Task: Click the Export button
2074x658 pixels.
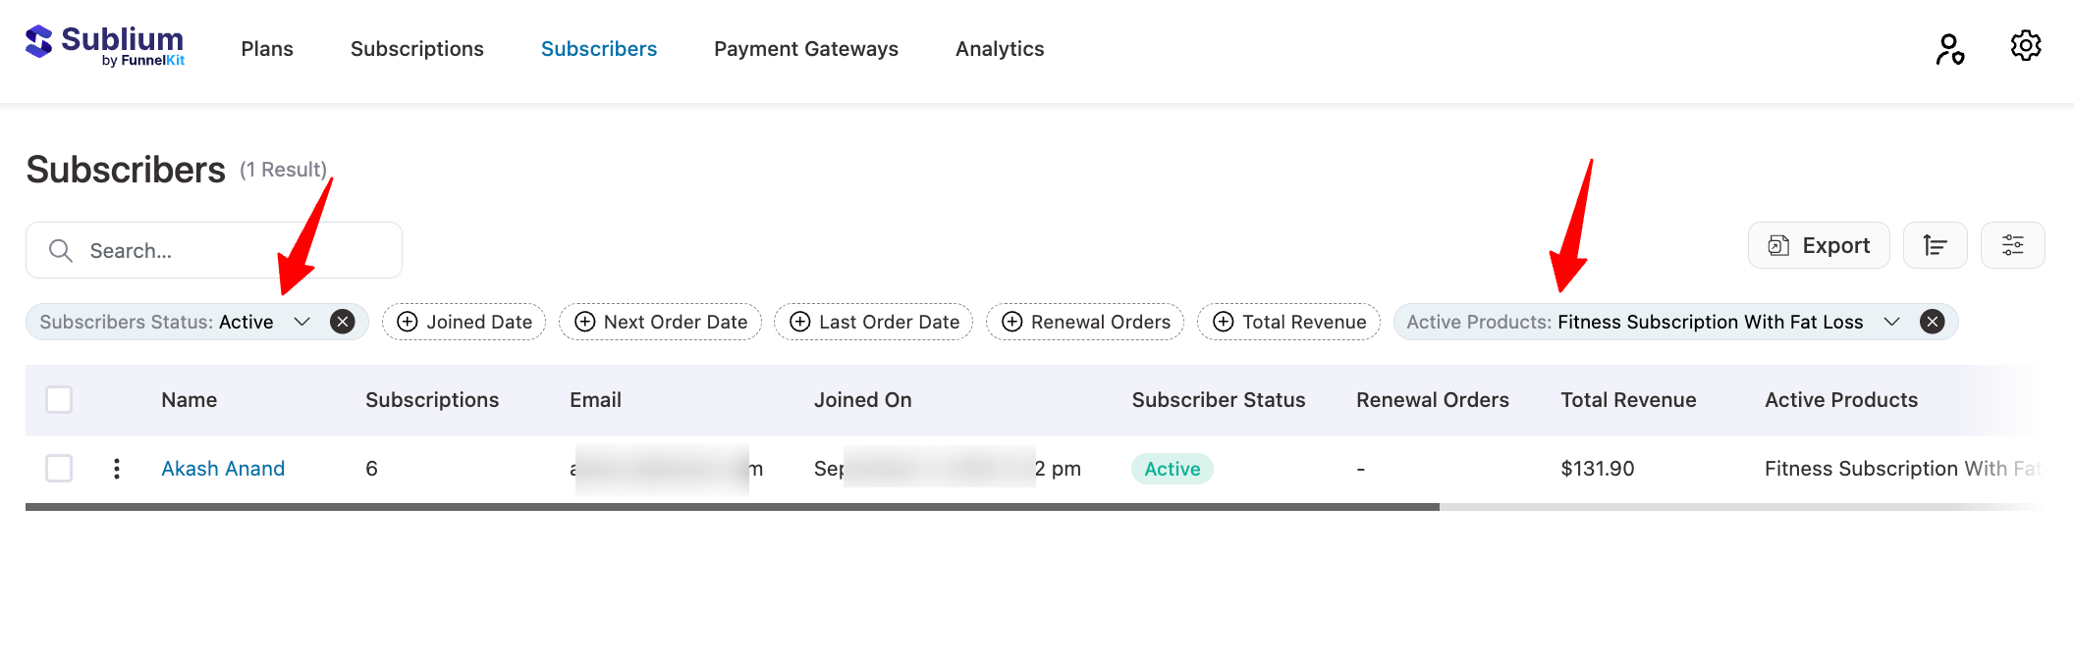Action: pos(1818,245)
